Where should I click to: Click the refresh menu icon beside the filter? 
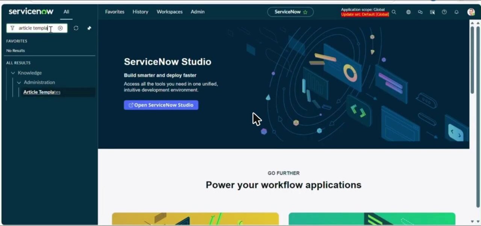pyautogui.click(x=76, y=28)
